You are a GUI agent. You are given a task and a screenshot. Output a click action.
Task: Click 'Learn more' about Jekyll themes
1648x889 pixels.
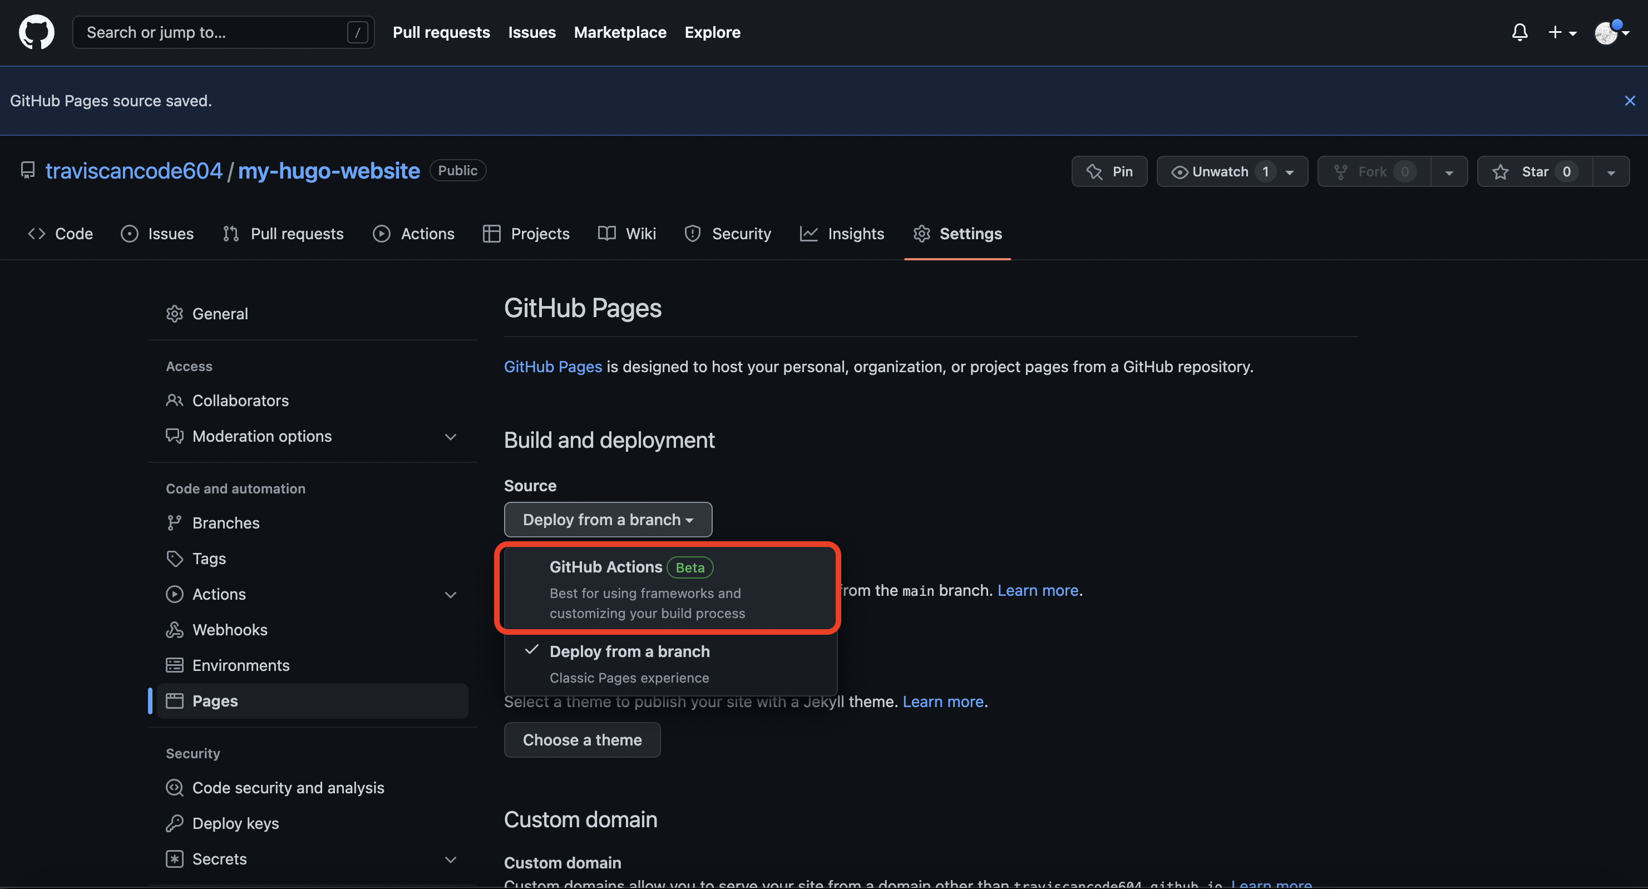943,702
